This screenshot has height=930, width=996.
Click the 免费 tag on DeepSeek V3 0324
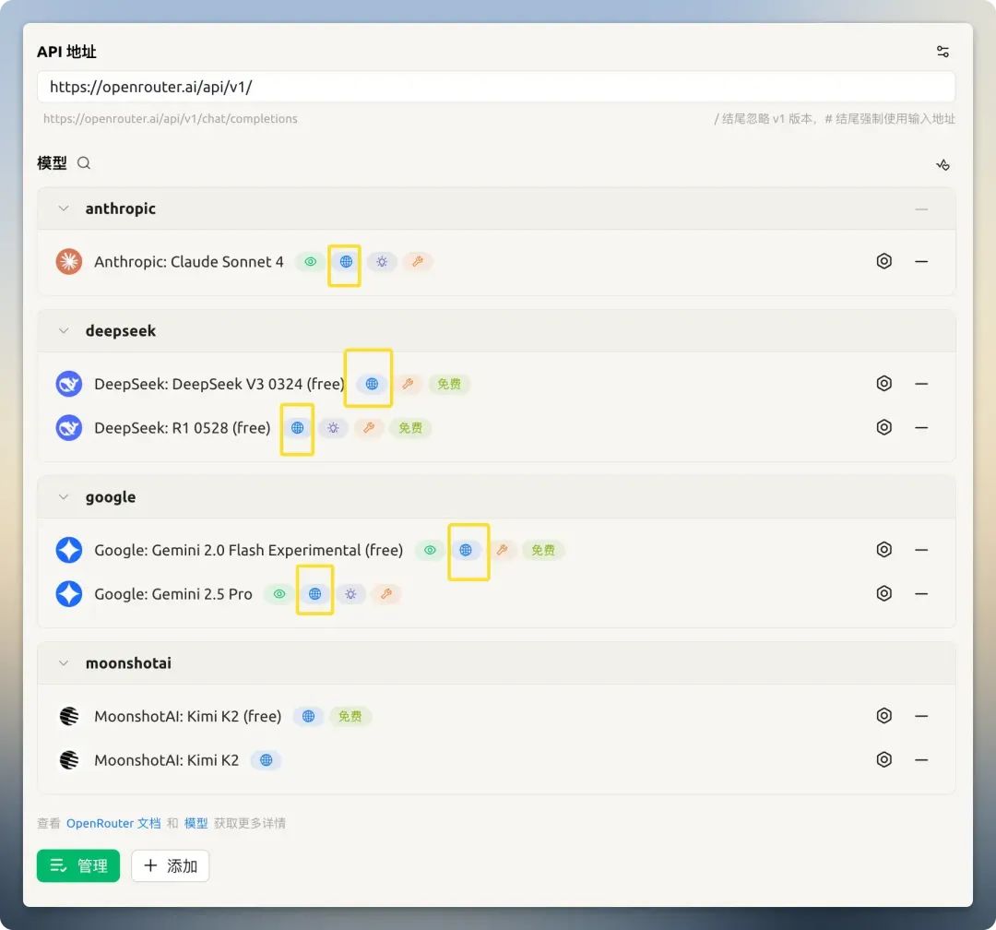point(449,384)
